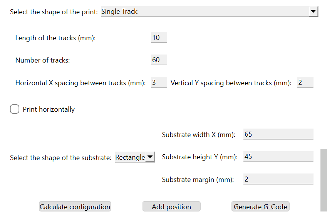Screen dimensions: 327x223
Task: Click the Substrate height Y field showing 45
Action: [x=278, y=156]
